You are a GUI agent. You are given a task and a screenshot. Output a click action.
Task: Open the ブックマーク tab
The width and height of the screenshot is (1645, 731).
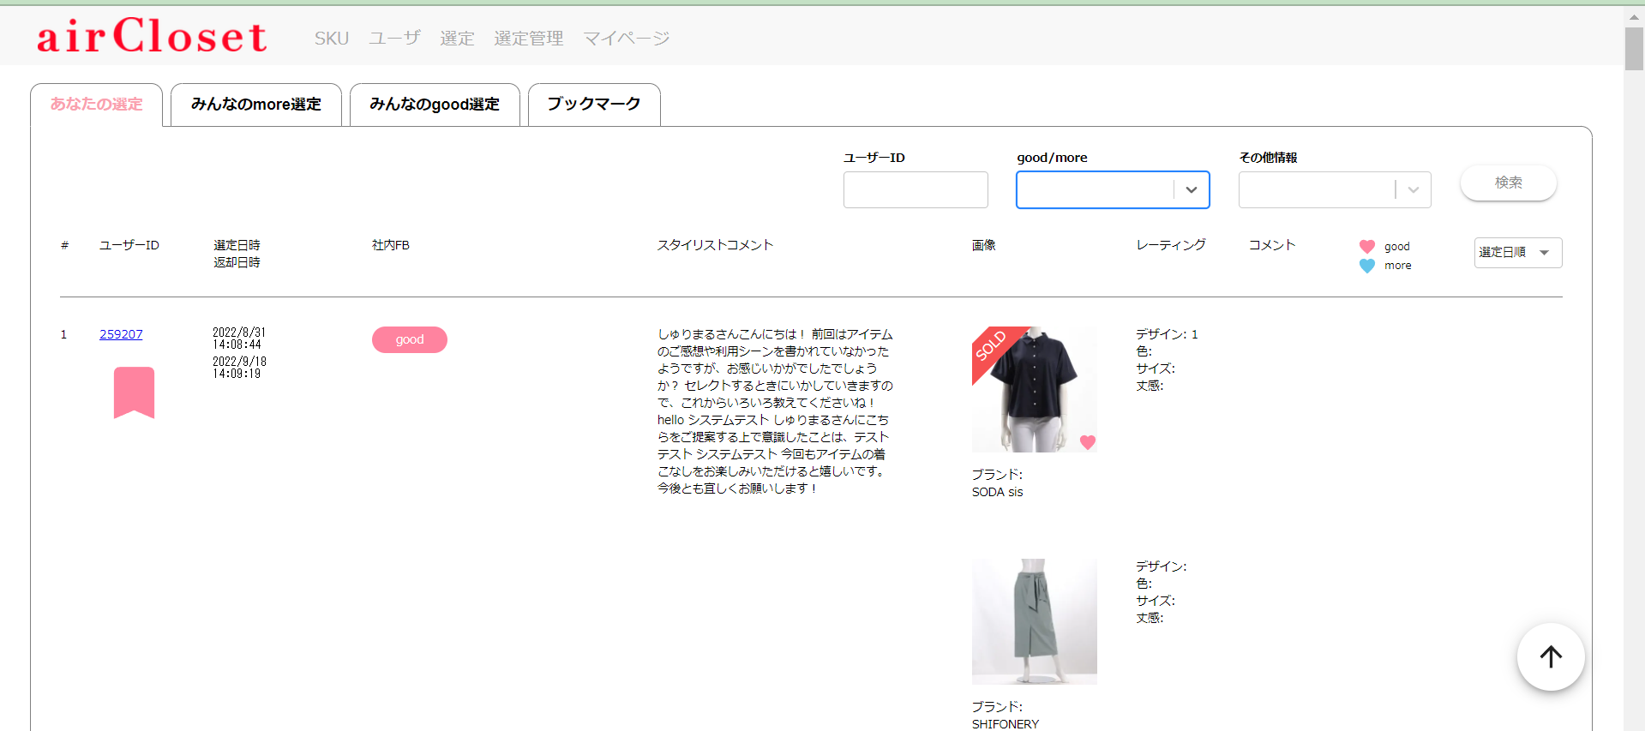[593, 105]
